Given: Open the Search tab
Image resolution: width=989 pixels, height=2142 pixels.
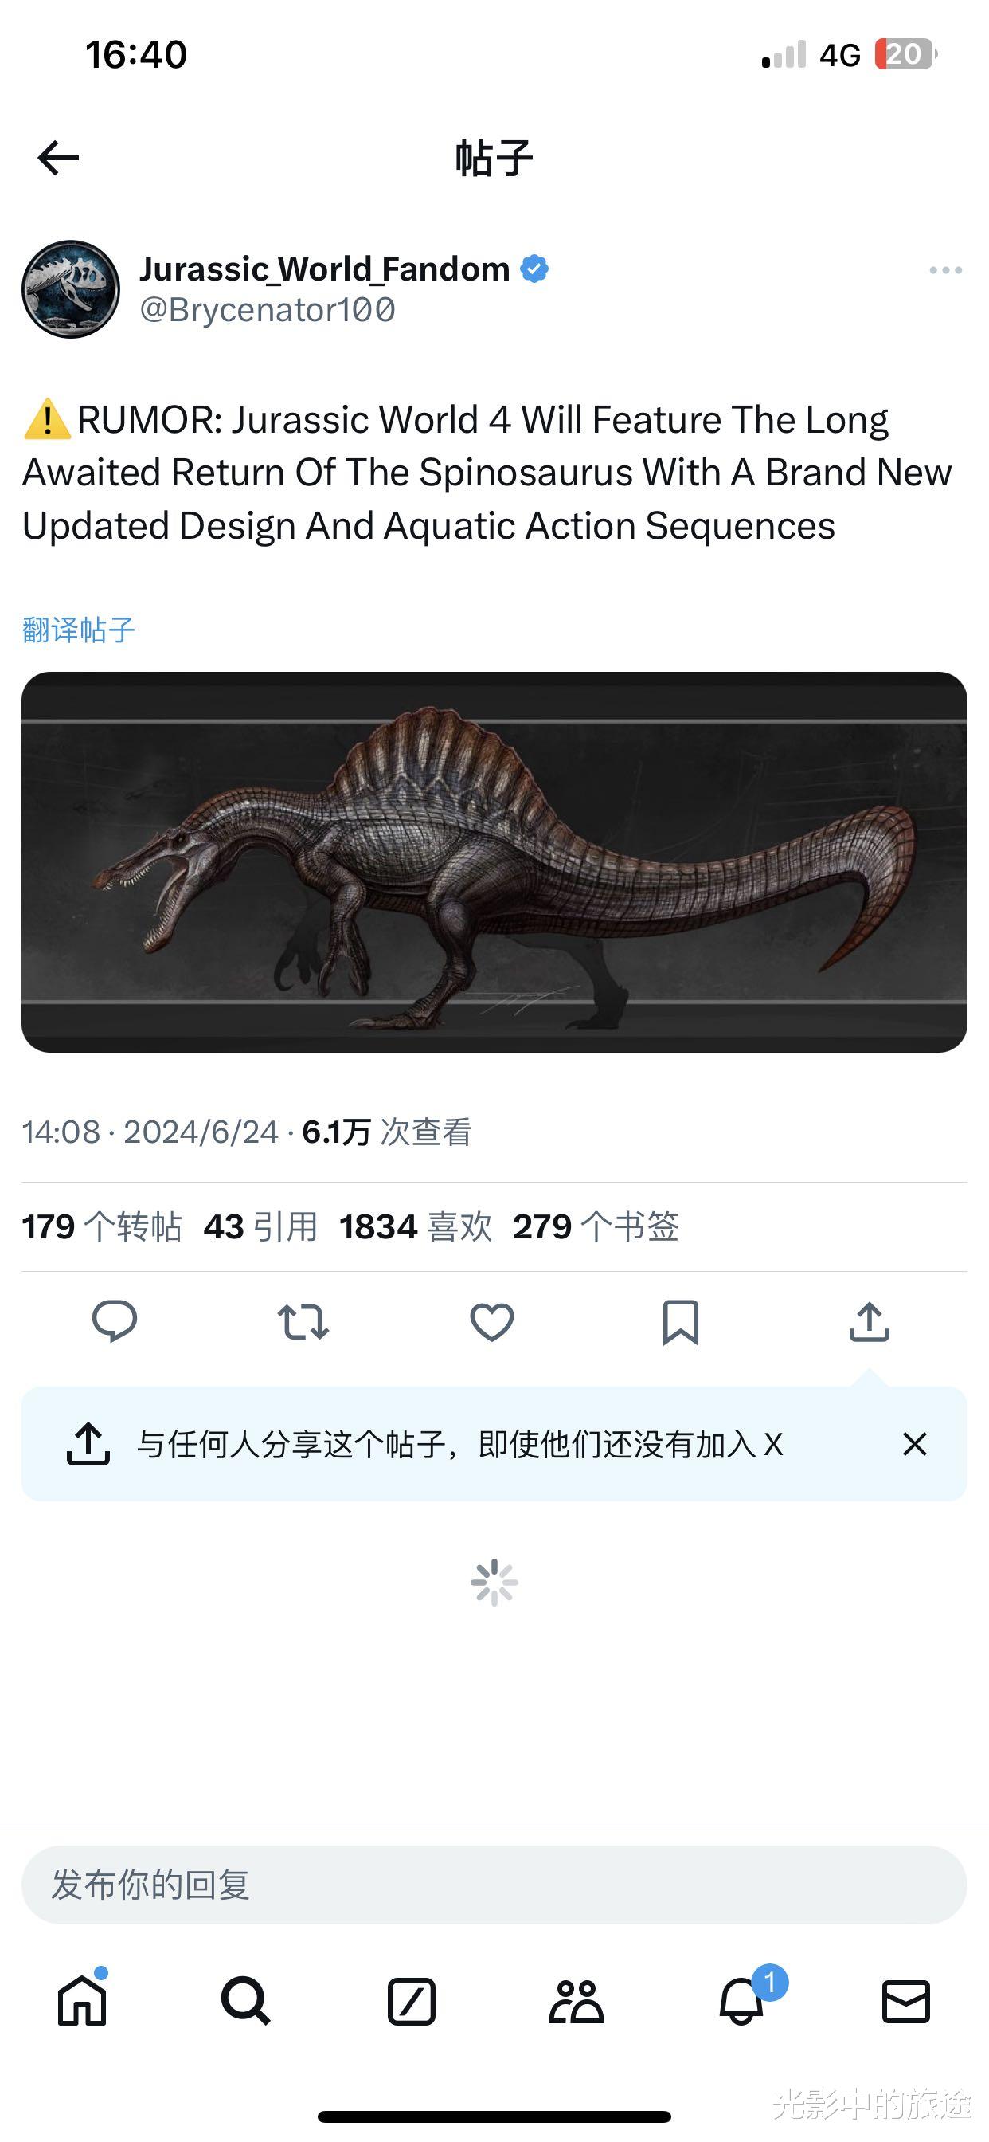Looking at the screenshot, I should 246,2001.
